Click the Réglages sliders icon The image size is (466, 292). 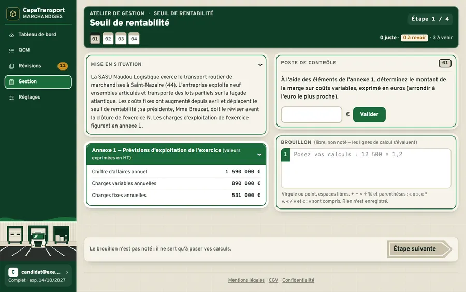tap(11, 98)
